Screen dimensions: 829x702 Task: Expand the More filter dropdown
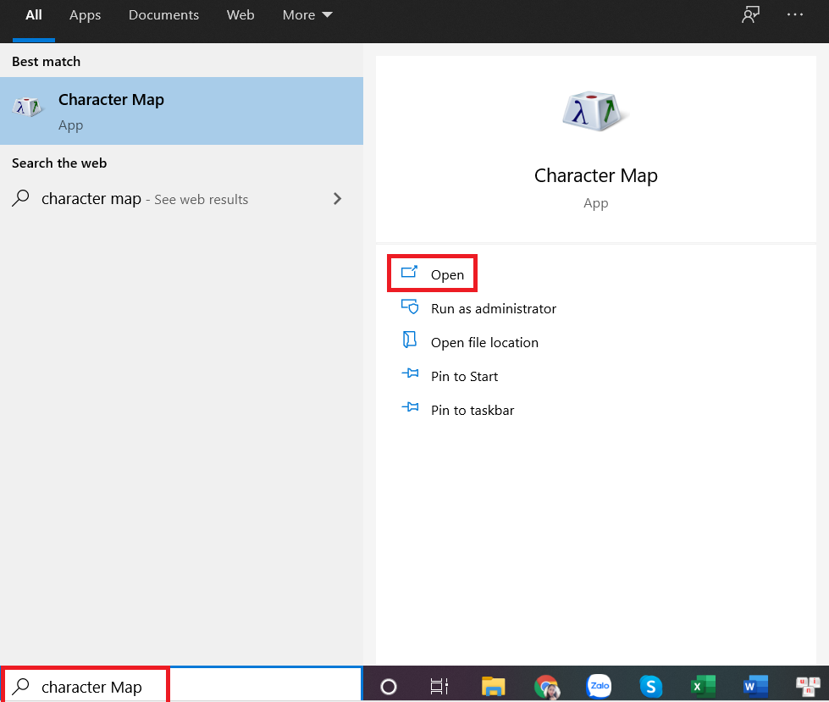click(x=307, y=15)
